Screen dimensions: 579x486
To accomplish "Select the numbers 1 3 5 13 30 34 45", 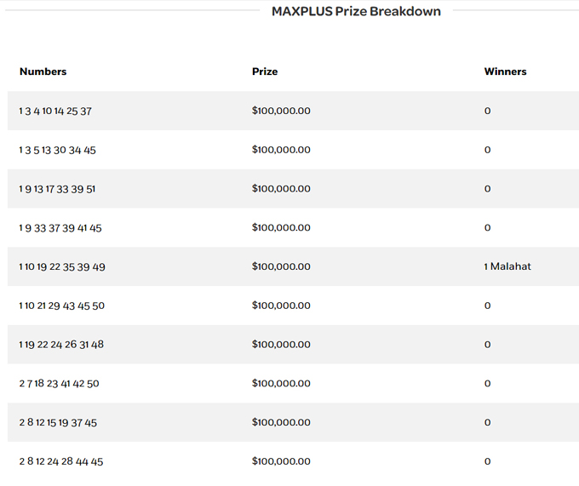I will pos(57,150).
